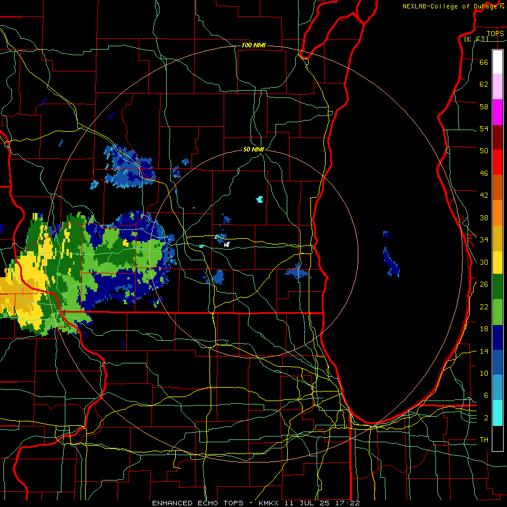Pick the magenta legend swatch
This screenshot has width=507, height=507.
(497, 112)
